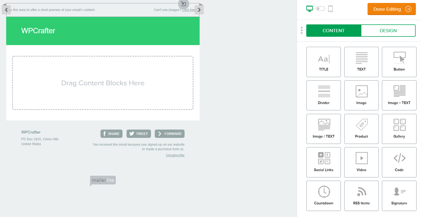Click the 'United States' footer line
Screen dimensions: 421x217
[x=31, y=144]
